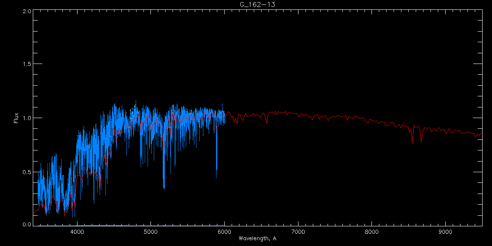Click the 4000 wavelength tick label
This screenshot has width=492, height=246.
coord(77,232)
